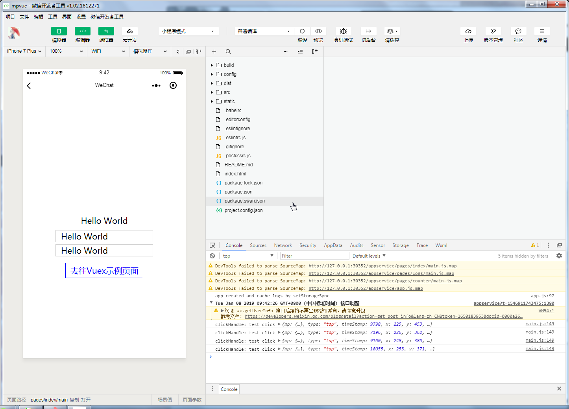Screen dimensions: 569x409
Task: Click the console Filter input field
Action: (x=315, y=256)
